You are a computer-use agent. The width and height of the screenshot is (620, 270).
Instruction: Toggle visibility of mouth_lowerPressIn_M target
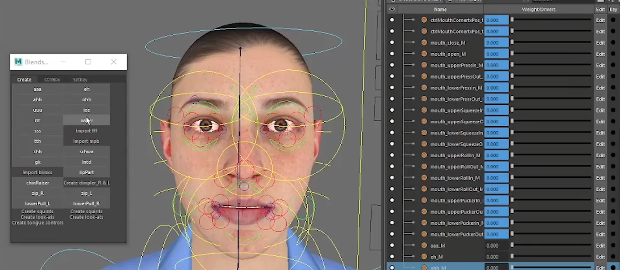tap(392, 88)
